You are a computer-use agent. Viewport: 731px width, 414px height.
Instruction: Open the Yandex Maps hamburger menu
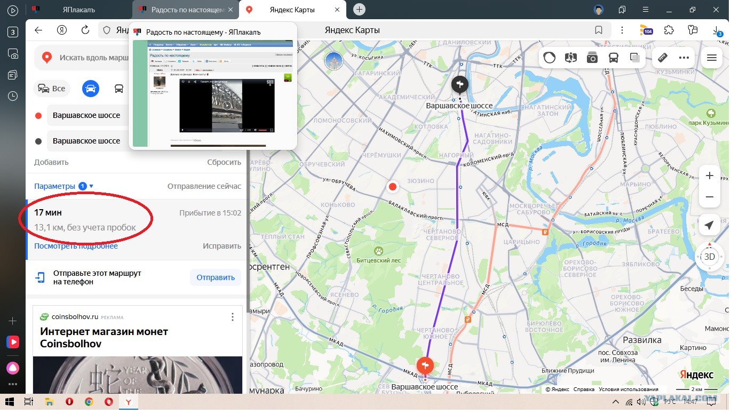[x=711, y=58]
